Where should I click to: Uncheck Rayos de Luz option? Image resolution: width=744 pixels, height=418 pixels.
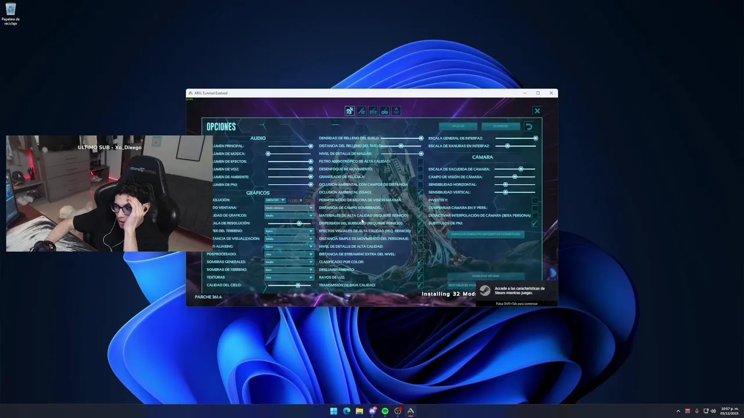coord(420,278)
